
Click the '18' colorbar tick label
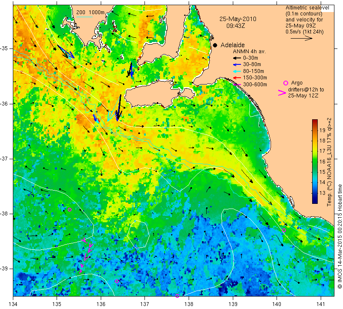(x=322, y=141)
